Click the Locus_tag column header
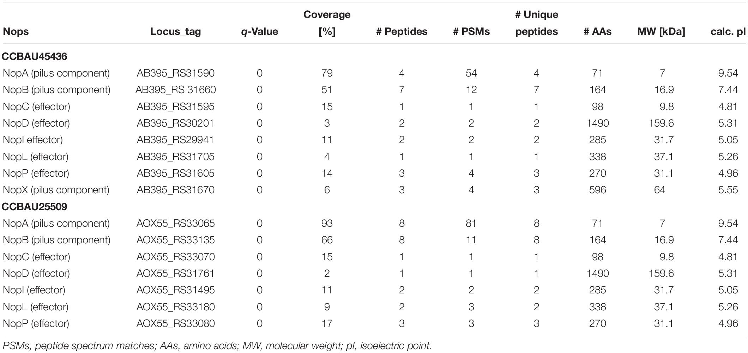Viewport: 748px width, 353px height. coord(175,32)
